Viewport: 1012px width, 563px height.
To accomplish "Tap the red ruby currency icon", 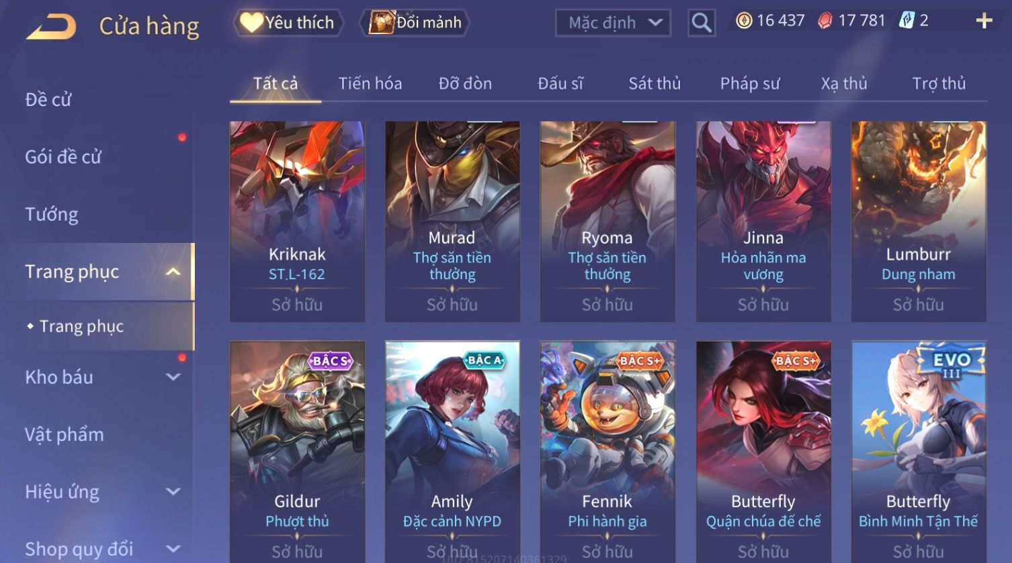I will coord(825,21).
